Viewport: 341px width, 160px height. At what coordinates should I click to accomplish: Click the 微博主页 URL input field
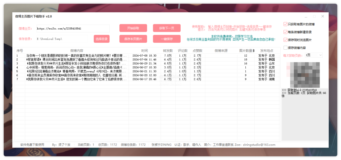pyautogui.click(x=73, y=29)
